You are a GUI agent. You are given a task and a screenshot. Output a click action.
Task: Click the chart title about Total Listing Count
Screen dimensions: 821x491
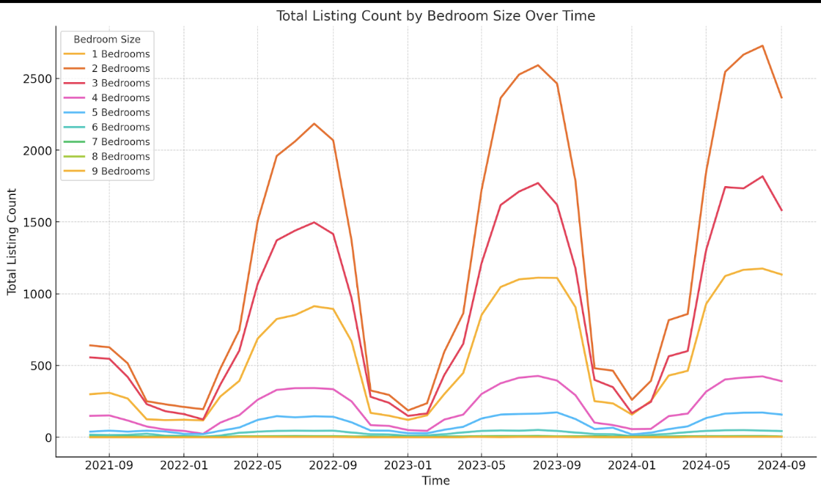[435, 15]
